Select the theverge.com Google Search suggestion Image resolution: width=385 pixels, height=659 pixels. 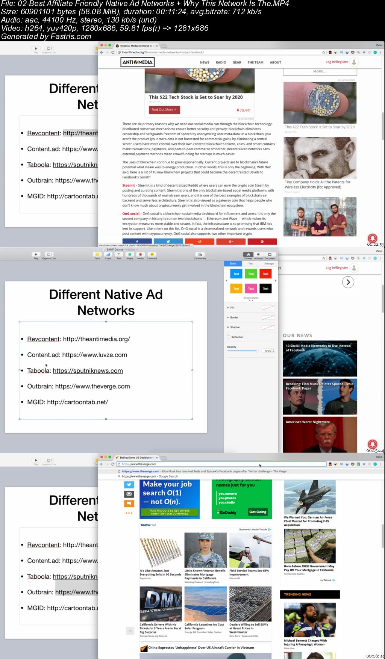[150, 476]
